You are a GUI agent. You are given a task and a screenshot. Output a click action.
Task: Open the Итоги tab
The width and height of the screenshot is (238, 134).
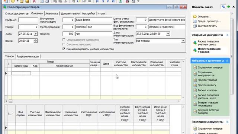(101, 13)
